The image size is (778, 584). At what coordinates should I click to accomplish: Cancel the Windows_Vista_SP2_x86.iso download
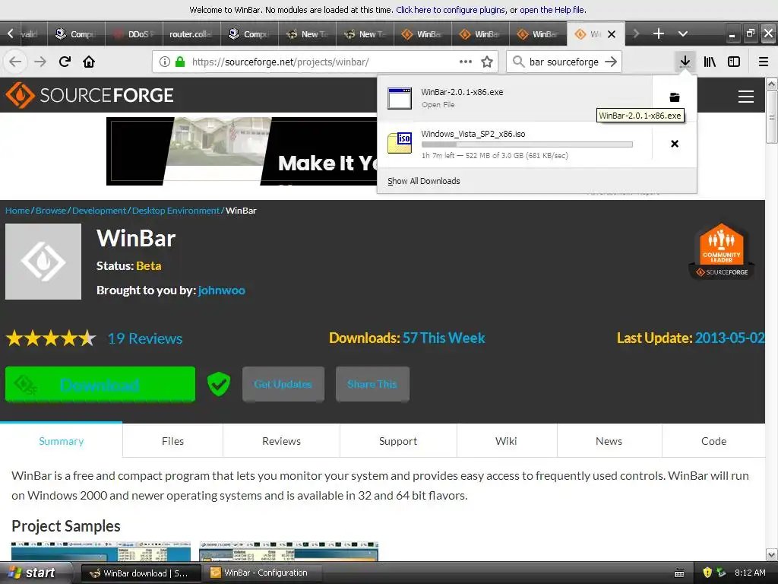point(675,144)
